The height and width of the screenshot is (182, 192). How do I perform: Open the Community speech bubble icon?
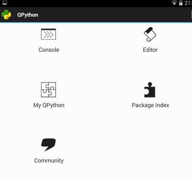pyautogui.click(x=48, y=145)
